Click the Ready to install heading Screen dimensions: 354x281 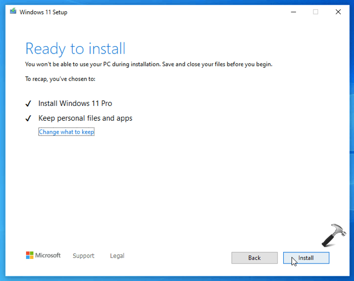coord(75,49)
